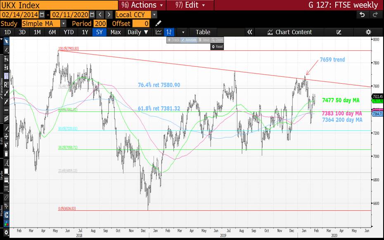
Task: Click the pencil edit study icon
Action: (158, 24)
